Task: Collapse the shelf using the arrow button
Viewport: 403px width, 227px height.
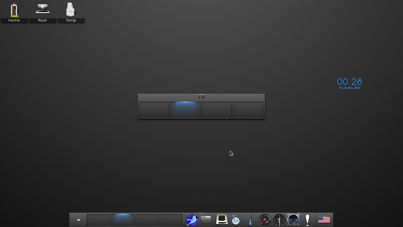Action: click(79, 220)
